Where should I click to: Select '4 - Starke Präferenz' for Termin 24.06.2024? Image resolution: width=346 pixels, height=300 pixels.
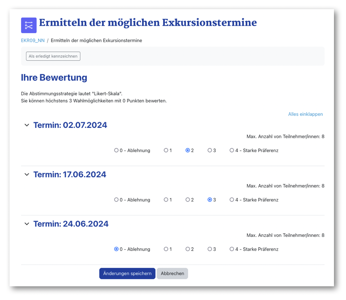[x=232, y=249]
